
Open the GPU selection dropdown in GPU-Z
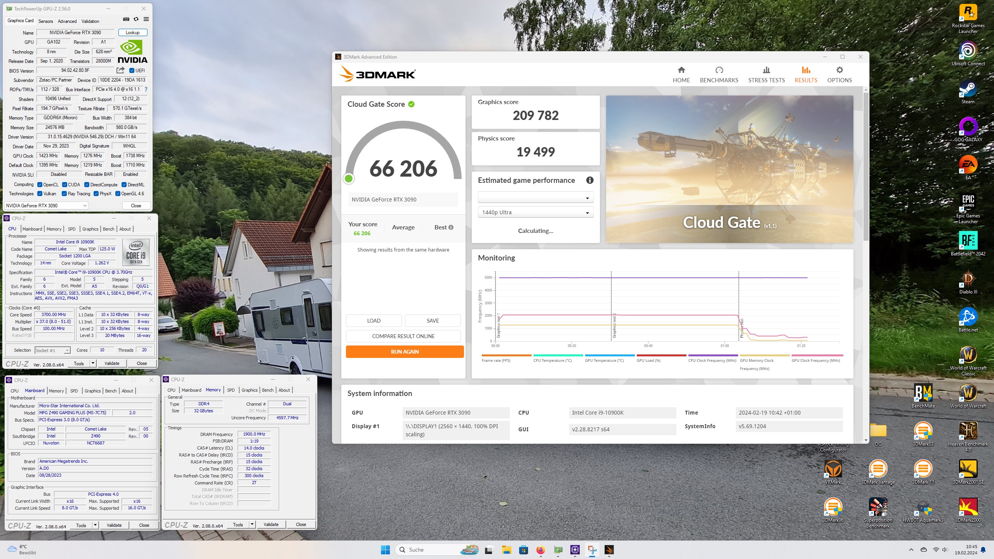[46, 206]
